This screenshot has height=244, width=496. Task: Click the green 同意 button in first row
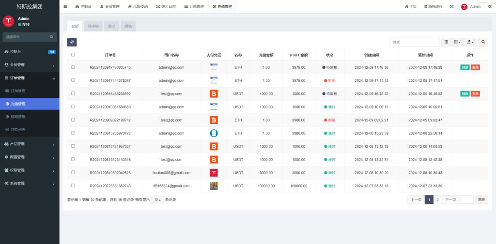tap(465, 67)
